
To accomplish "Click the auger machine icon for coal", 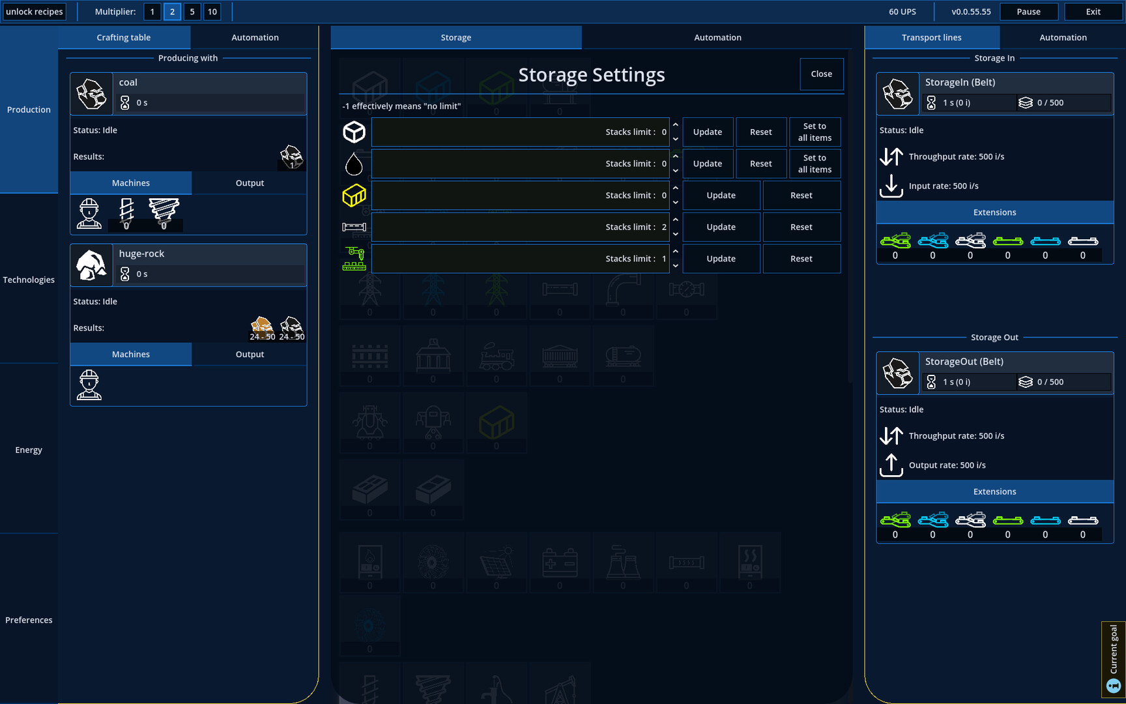I will click(164, 212).
